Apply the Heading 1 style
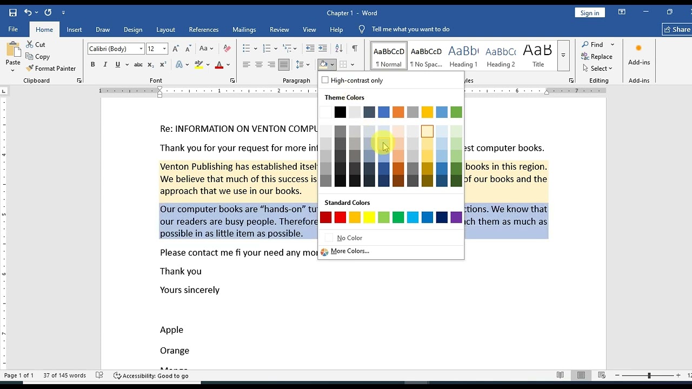Viewport: 692px width, 389px height. [x=463, y=56]
